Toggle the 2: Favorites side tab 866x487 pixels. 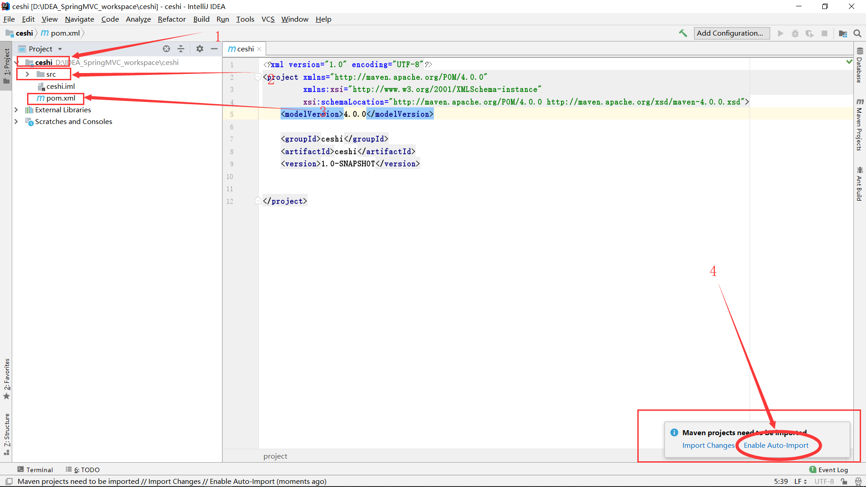tap(6, 379)
